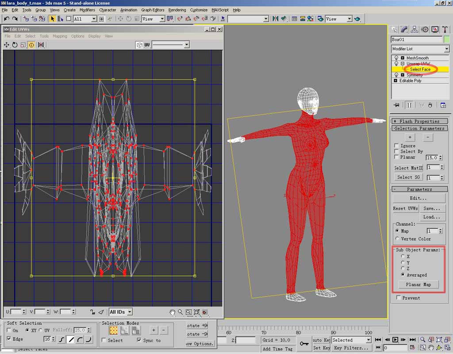
Task: Click the green object color swatch
Action: coord(446,39)
